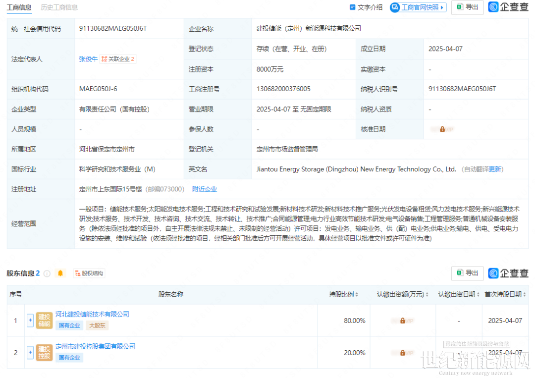535x378 pixels.
Task: Open 河北建投储能技术有限公司 link
Action: tap(93, 314)
